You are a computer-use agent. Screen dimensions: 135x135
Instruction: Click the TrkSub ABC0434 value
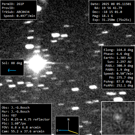pos(23,12)
